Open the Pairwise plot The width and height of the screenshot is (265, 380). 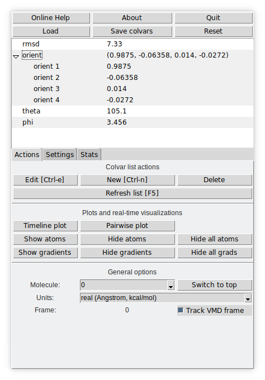pos(127,226)
